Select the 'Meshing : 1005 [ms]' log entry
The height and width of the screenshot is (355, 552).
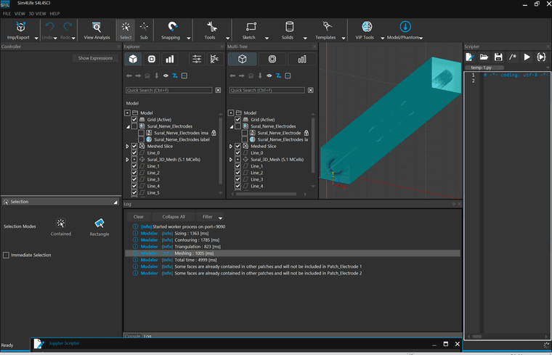point(293,253)
